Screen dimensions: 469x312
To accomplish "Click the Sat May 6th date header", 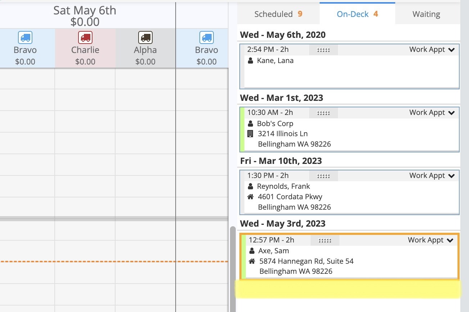I will coord(85,11).
